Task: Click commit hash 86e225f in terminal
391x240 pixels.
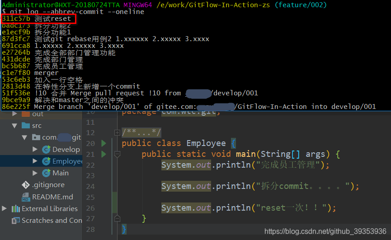Action: pyautogui.click(x=16, y=107)
